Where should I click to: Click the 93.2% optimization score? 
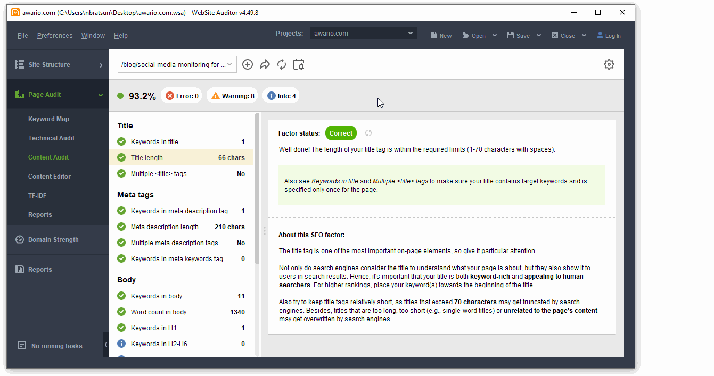[142, 96]
